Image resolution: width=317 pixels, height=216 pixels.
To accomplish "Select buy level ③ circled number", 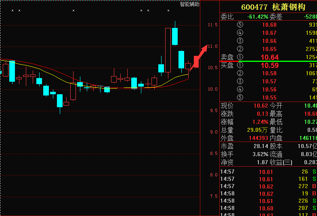I will (x=240, y=81).
